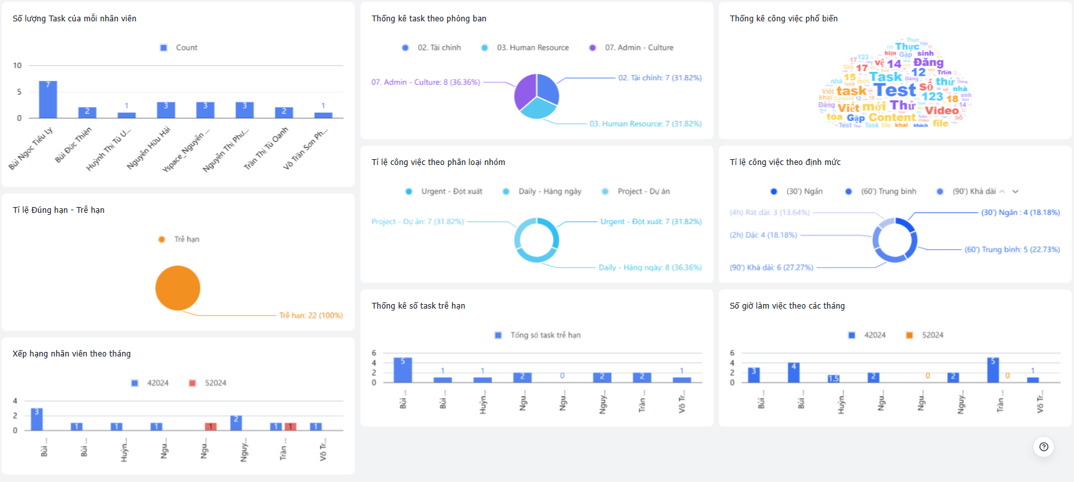Select the orange Trễ hạn pie circle

[x=178, y=288]
